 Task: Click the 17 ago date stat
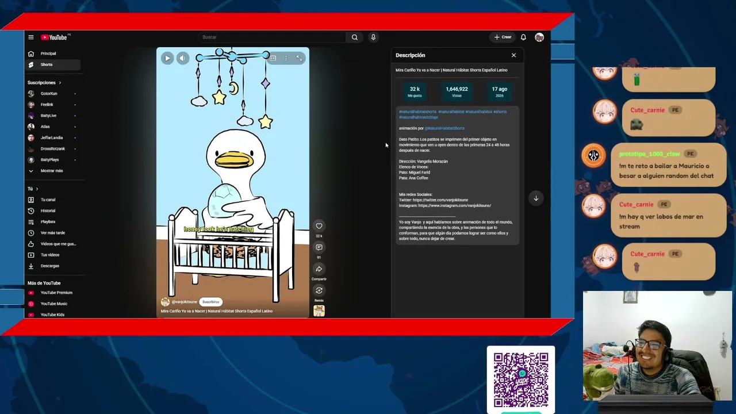pos(499,91)
